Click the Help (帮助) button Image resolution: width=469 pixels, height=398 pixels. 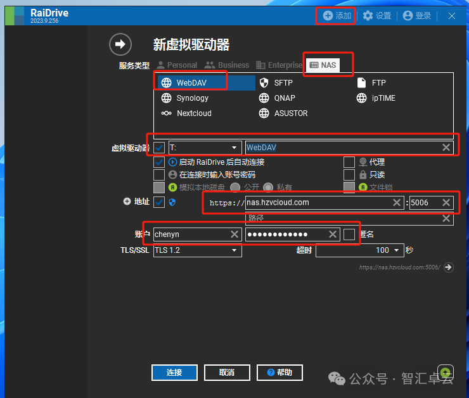click(279, 373)
